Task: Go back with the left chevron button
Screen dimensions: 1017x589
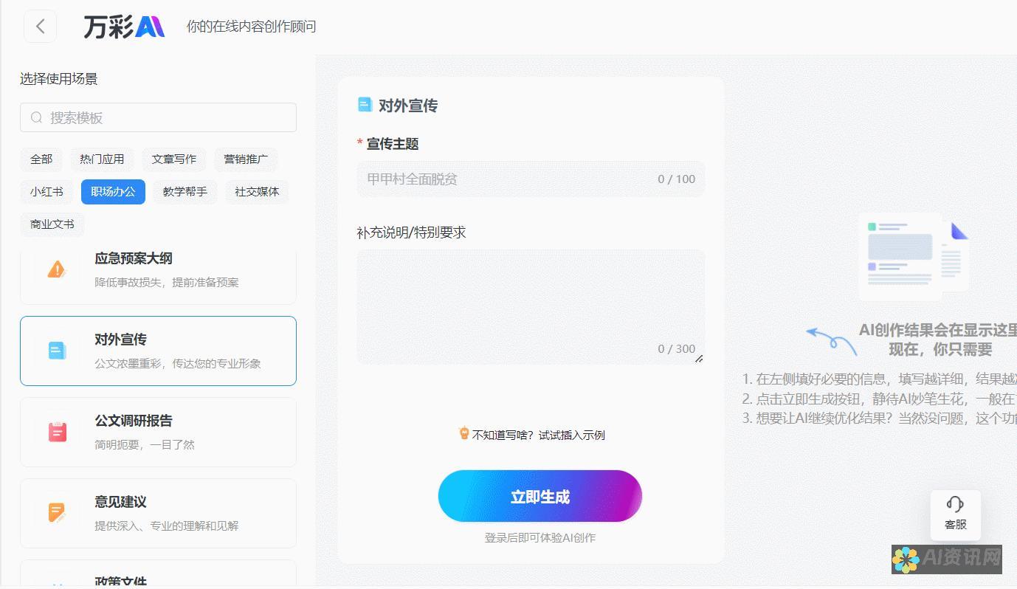Action: 40,27
